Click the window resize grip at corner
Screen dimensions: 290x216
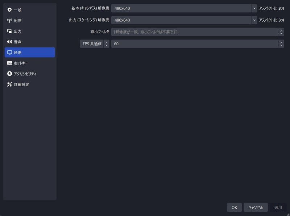[x=288, y=214]
